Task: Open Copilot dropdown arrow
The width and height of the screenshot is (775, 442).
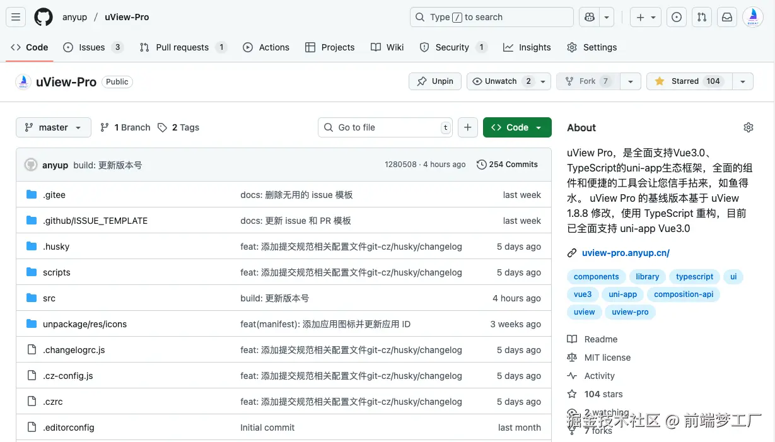Action: coord(607,17)
